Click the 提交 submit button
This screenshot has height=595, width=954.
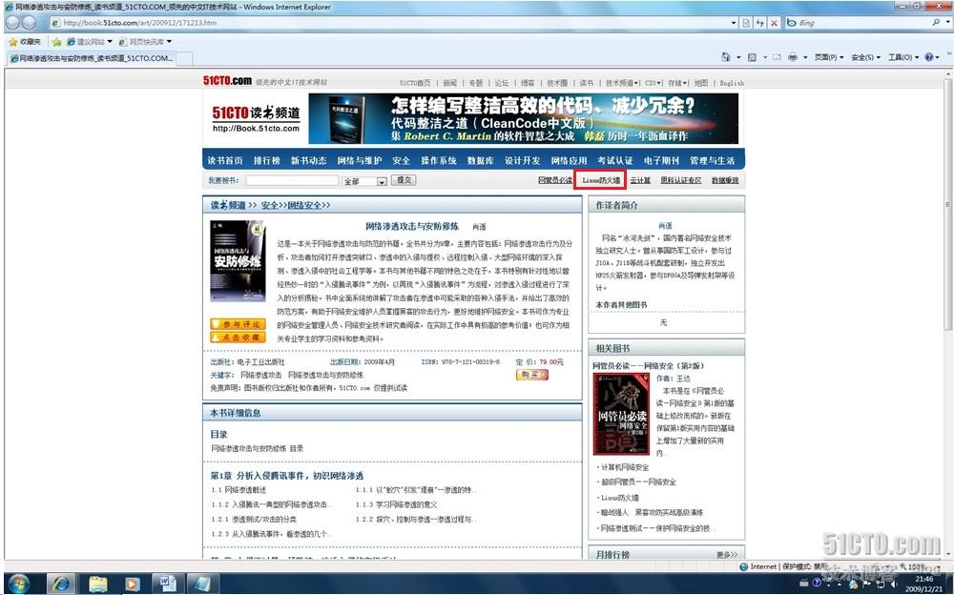click(404, 180)
